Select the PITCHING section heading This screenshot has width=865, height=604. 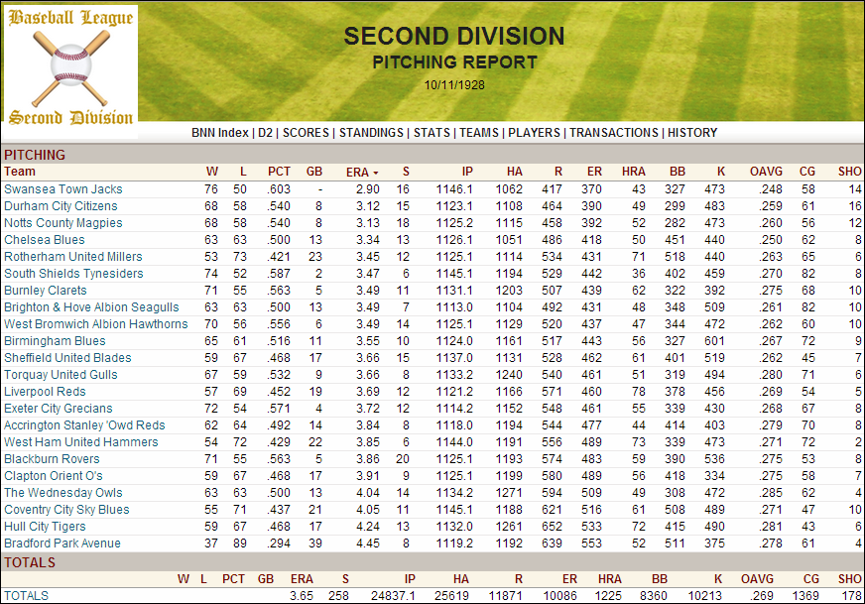click(x=35, y=155)
